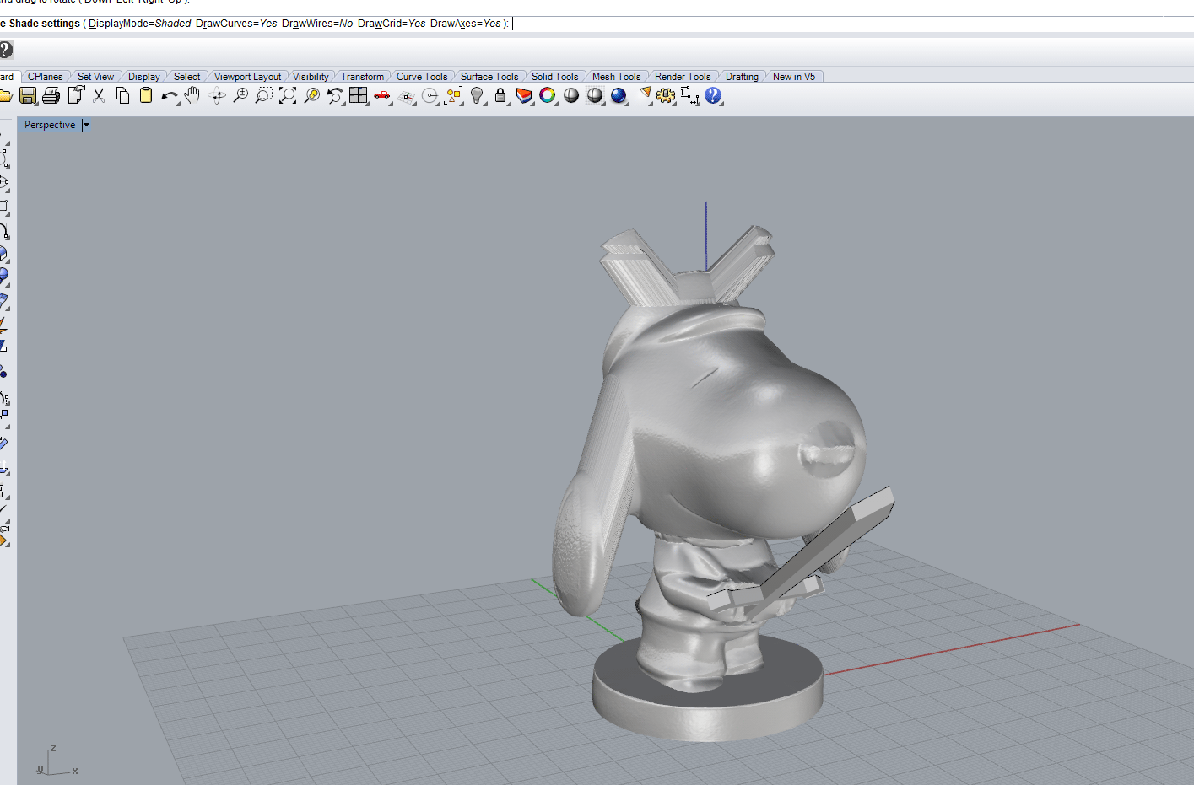
Task: Click the world axes icon in viewport corner
Action: pos(57,761)
